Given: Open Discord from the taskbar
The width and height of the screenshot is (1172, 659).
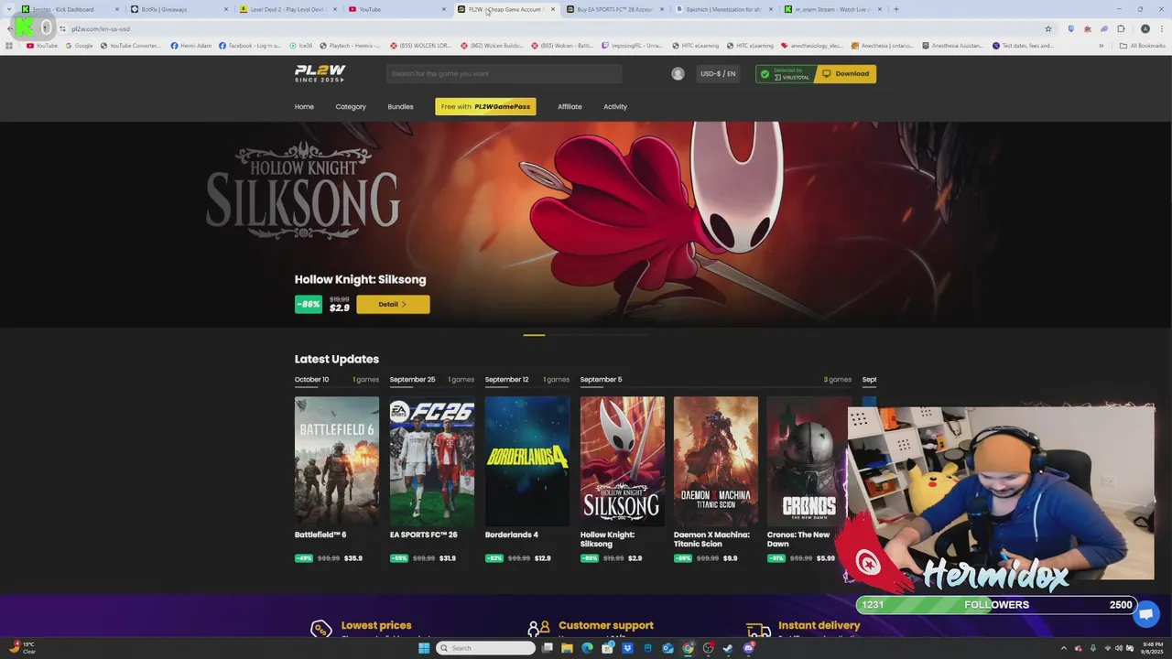Looking at the screenshot, I should (748, 648).
